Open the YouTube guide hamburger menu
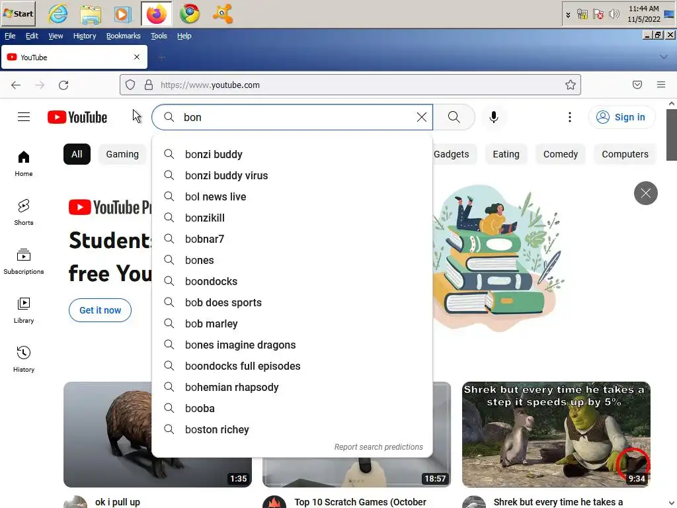Image resolution: width=677 pixels, height=508 pixels. click(24, 117)
